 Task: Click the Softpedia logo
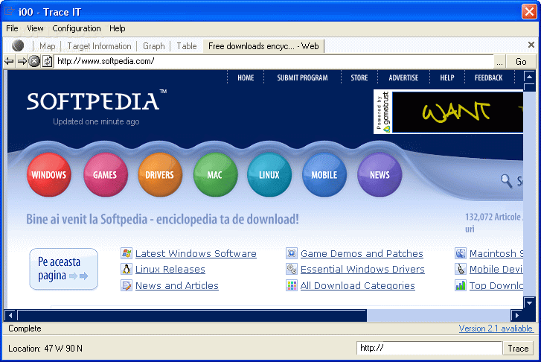(x=96, y=101)
